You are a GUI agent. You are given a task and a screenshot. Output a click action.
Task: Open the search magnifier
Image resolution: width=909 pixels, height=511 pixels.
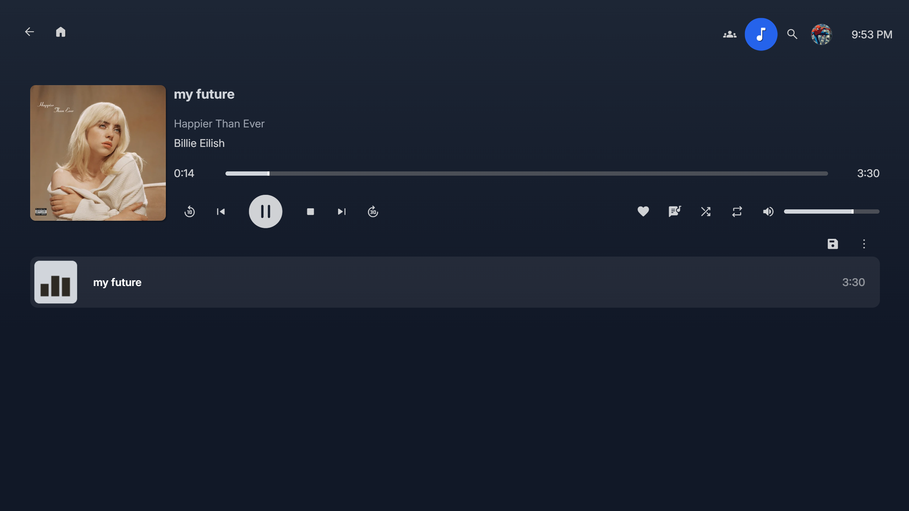[792, 34]
